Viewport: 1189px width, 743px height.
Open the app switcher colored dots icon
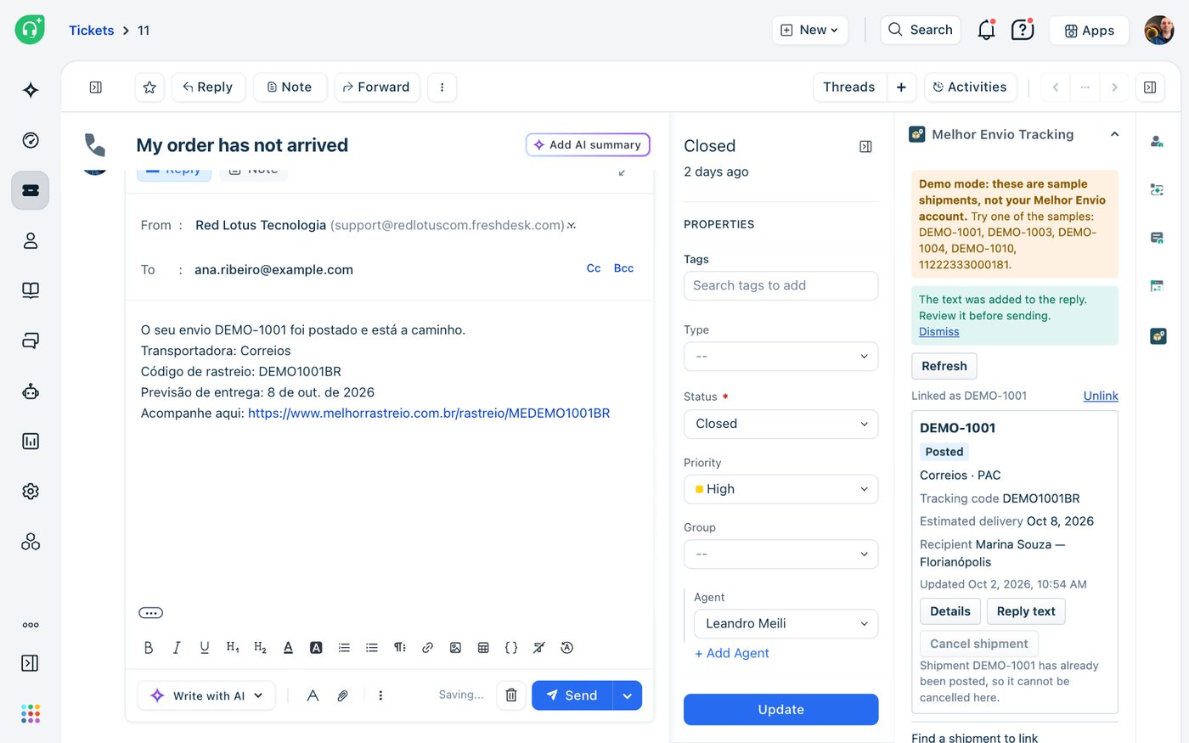tap(31, 713)
